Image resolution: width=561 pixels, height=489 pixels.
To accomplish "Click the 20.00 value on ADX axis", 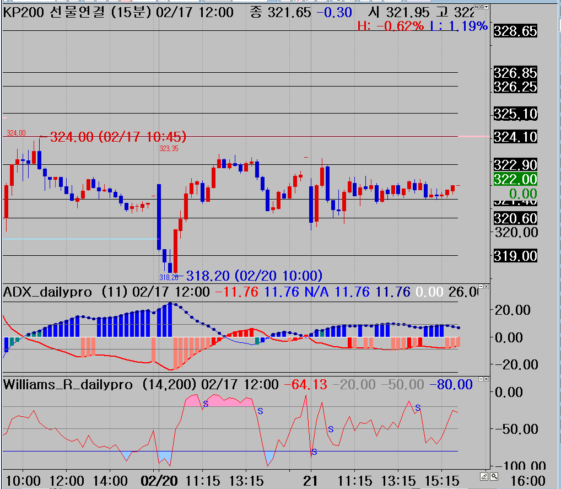I will [x=513, y=310].
